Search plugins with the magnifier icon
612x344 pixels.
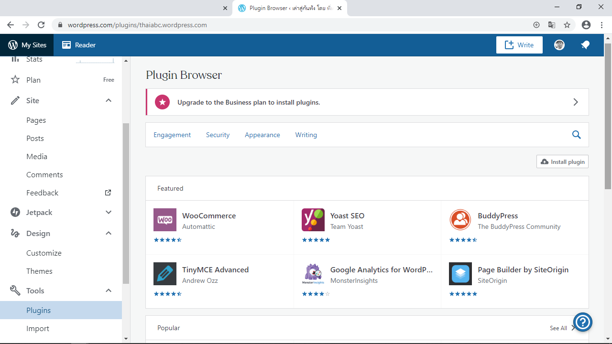pyautogui.click(x=576, y=135)
